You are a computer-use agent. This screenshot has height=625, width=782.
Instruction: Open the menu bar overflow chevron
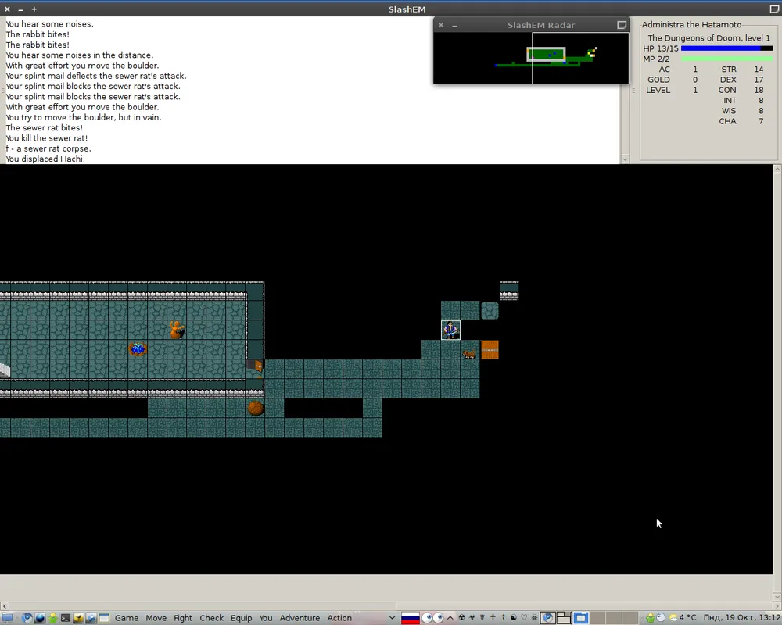coord(392,618)
